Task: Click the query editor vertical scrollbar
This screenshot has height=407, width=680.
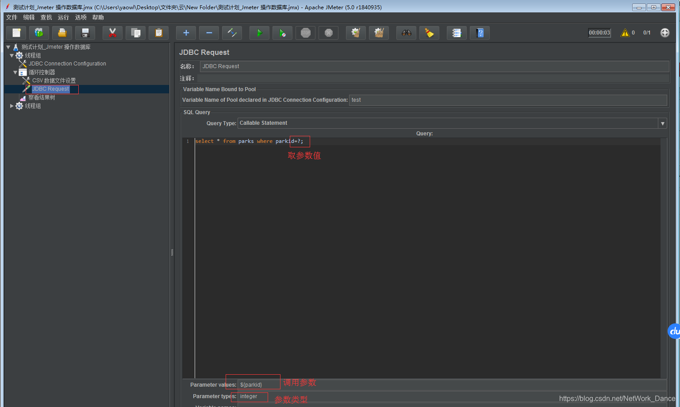Action: click(663, 257)
